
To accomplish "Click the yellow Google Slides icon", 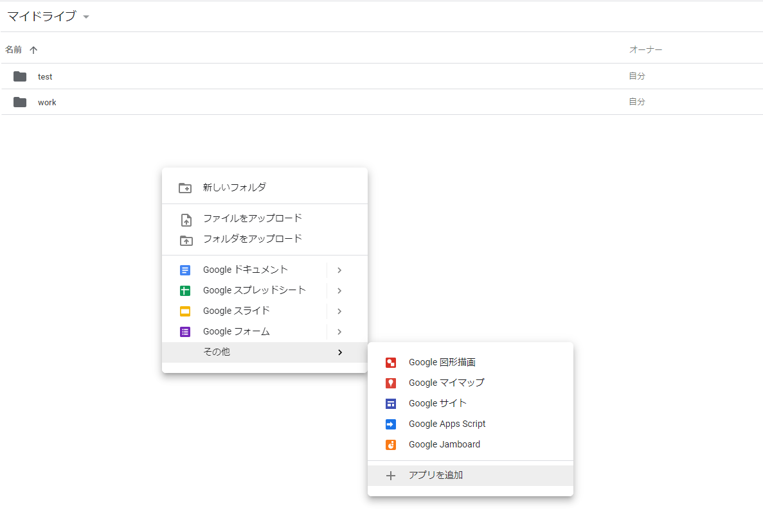I will (185, 311).
